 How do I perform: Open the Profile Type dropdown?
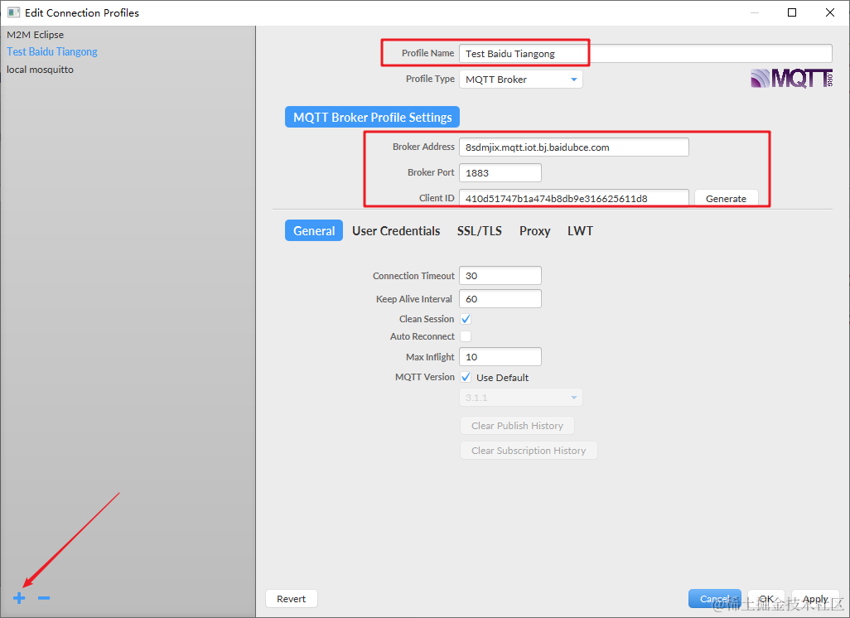coord(521,80)
